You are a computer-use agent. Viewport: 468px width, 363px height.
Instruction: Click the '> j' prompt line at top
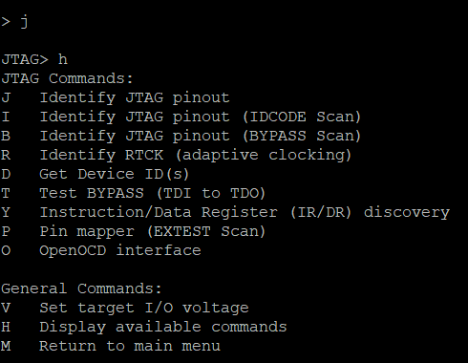coord(14,22)
